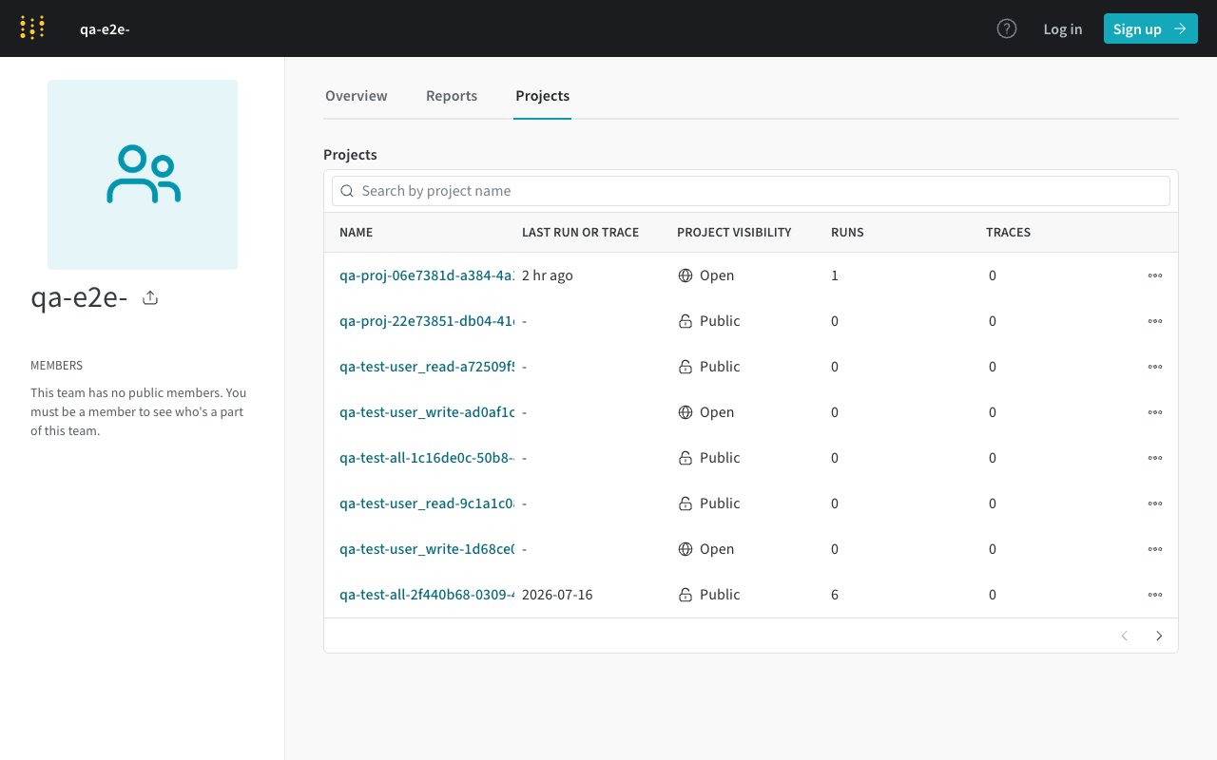Click the Sign up button
Viewport: 1217px width, 760px height.
coord(1150,28)
